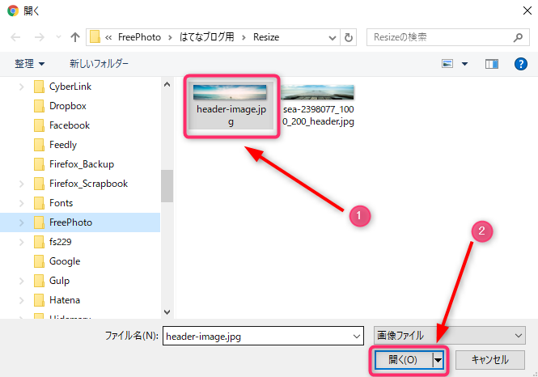Open view options dropdown arrow
This screenshot has height=377, width=538.
465,64
